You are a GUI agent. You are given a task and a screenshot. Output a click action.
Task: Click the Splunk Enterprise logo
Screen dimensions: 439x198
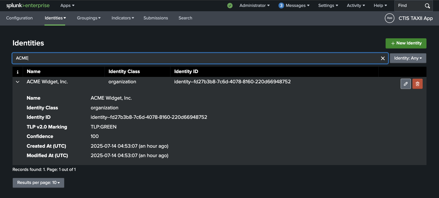(x=28, y=5)
